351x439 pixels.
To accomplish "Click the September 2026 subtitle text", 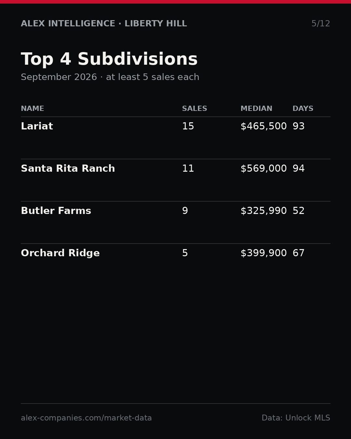I will point(59,77).
